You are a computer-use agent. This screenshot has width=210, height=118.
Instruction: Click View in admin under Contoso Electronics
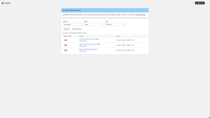pos(83,41)
